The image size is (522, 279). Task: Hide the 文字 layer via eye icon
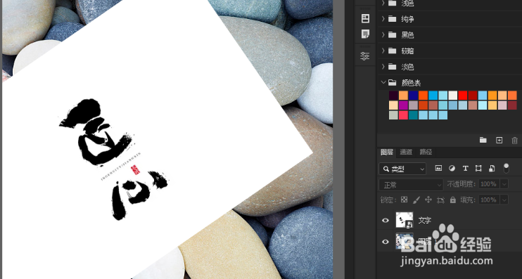click(386, 220)
